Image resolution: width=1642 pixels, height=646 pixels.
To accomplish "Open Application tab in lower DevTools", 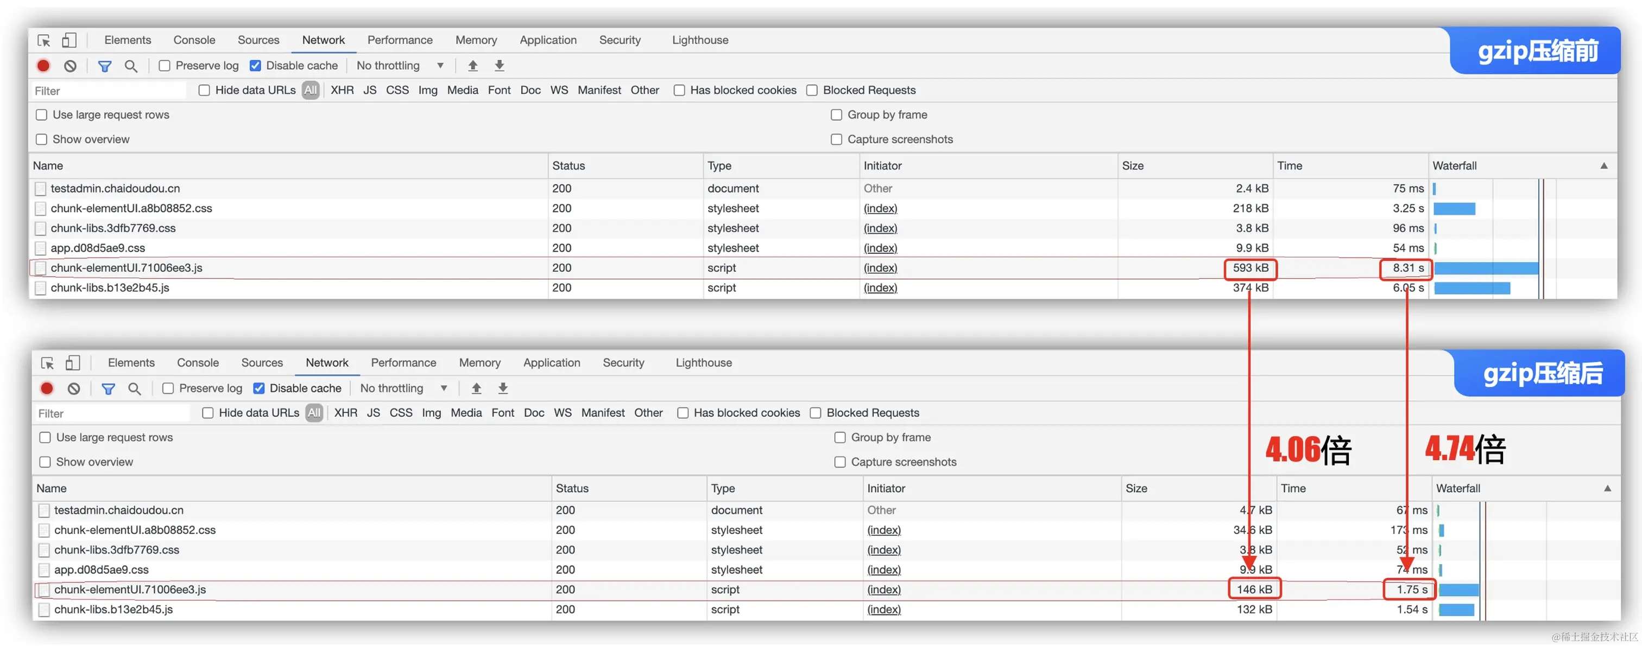I will [552, 363].
